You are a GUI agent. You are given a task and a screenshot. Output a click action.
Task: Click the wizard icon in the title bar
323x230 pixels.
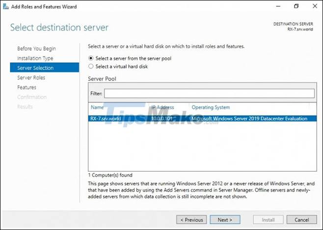[x=6, y=6]
